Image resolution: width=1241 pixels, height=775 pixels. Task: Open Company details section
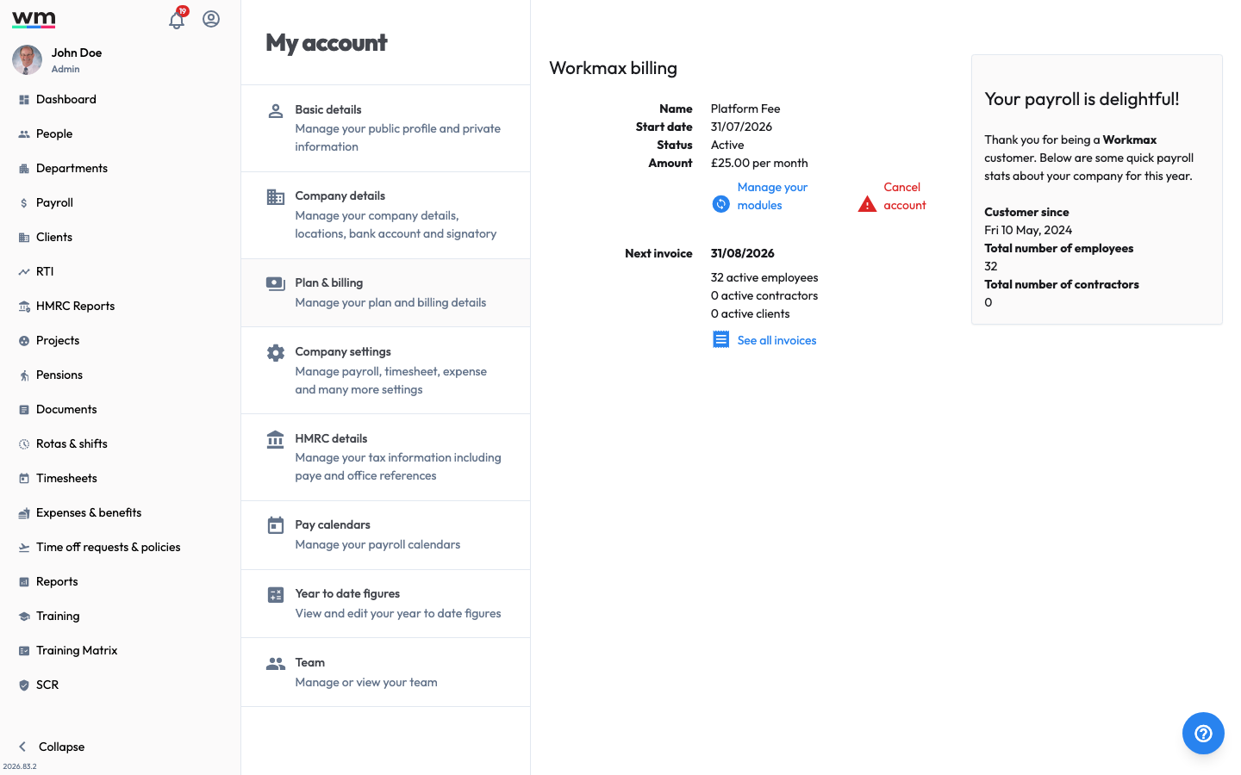pyautogui.click(x=385, y=215)
